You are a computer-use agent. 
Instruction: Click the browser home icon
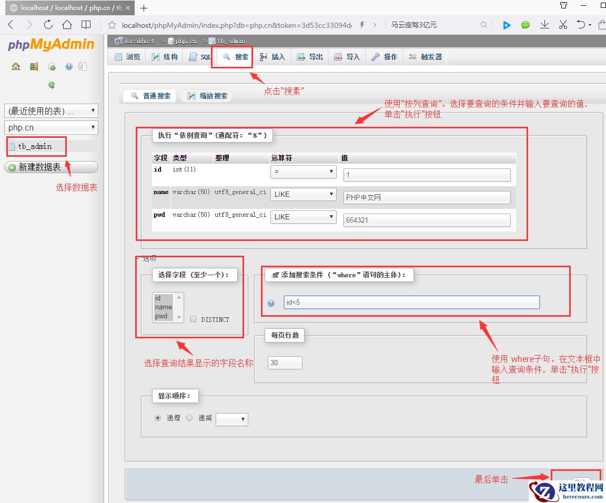coord(67,25)
